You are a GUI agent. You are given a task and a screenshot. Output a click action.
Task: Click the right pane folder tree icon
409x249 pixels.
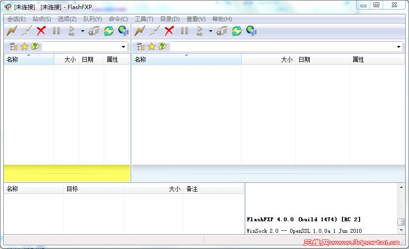[140, 46]
